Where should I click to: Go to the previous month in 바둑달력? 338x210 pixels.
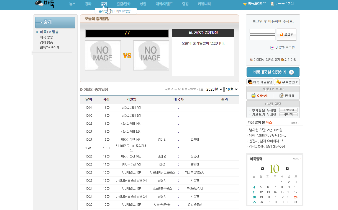(x=262, y=169)
